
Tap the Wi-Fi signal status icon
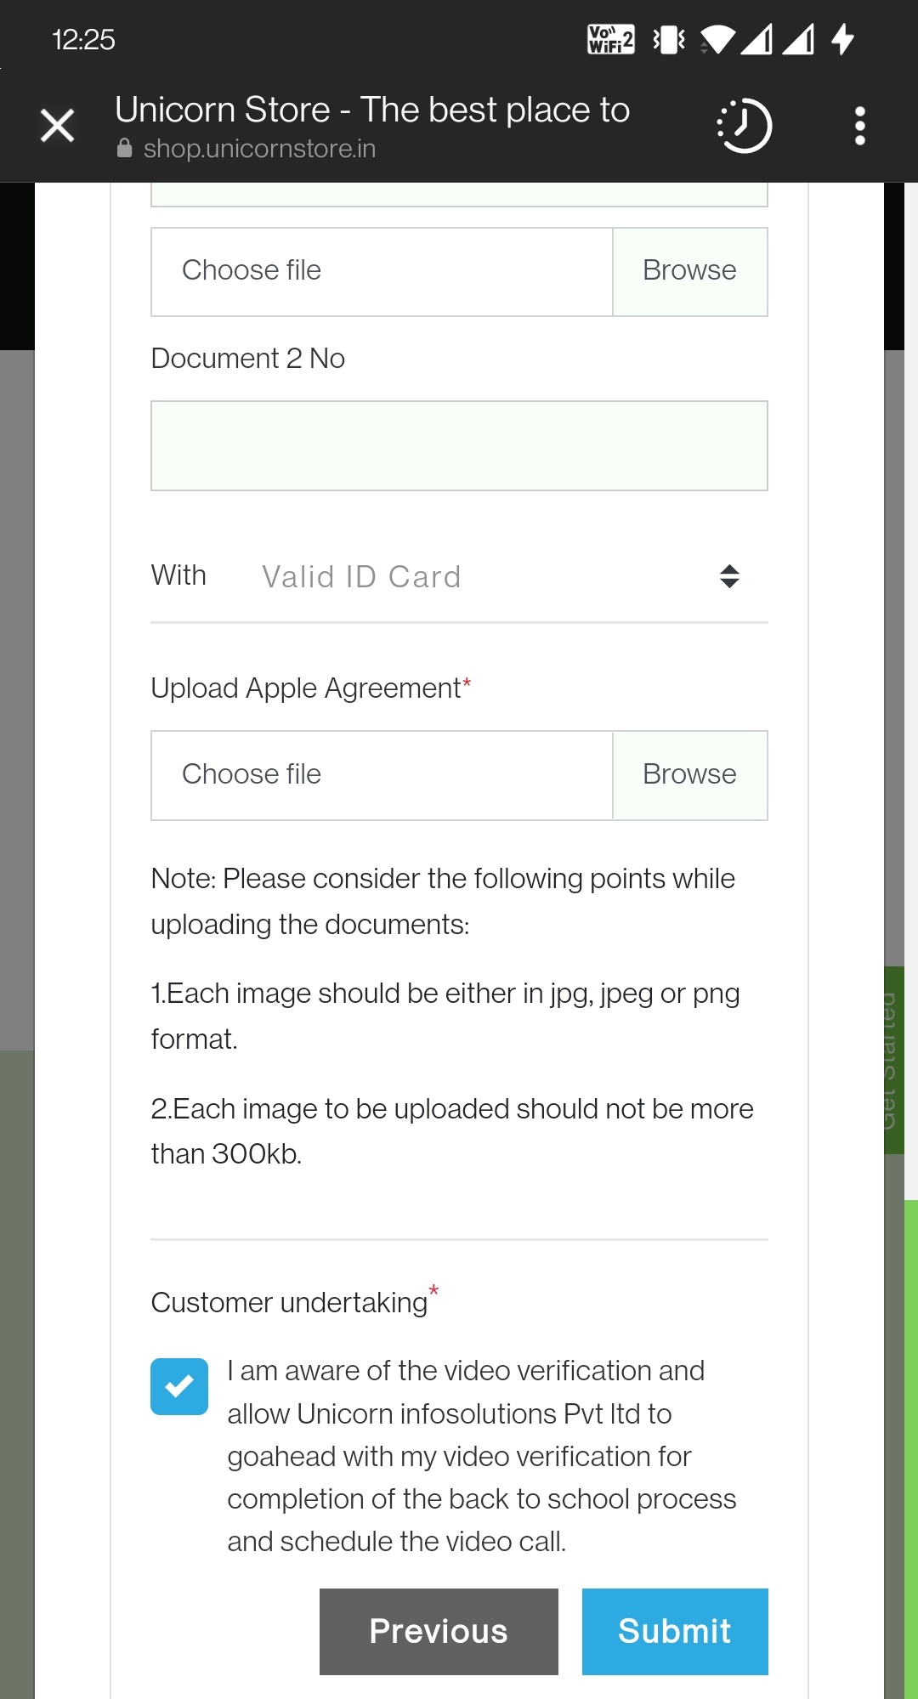click(x=717, y=39)
